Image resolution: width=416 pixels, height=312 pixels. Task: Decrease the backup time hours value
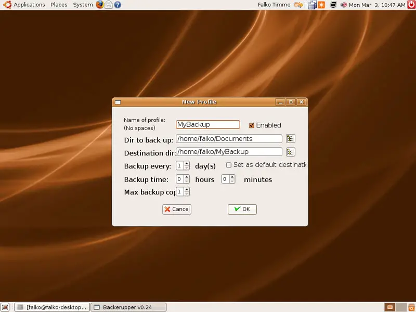[187, 181]
